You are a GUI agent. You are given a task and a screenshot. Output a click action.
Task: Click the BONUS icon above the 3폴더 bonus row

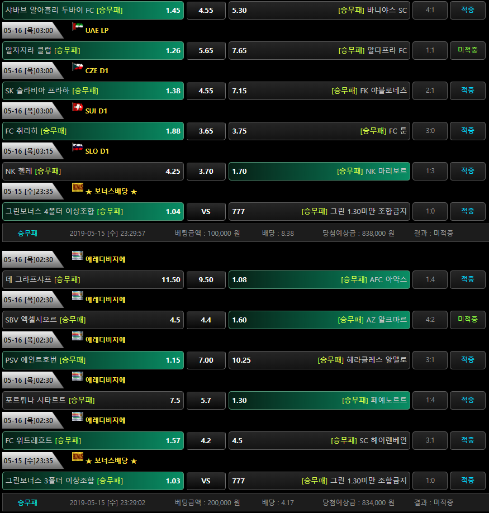[x=77, y=457]
